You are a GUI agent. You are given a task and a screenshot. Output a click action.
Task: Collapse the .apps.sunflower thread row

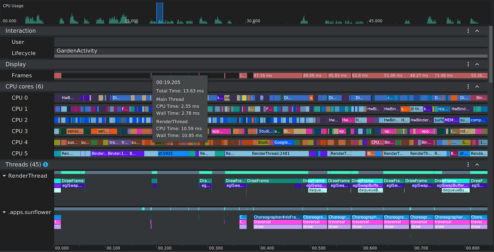pos(4,212)
